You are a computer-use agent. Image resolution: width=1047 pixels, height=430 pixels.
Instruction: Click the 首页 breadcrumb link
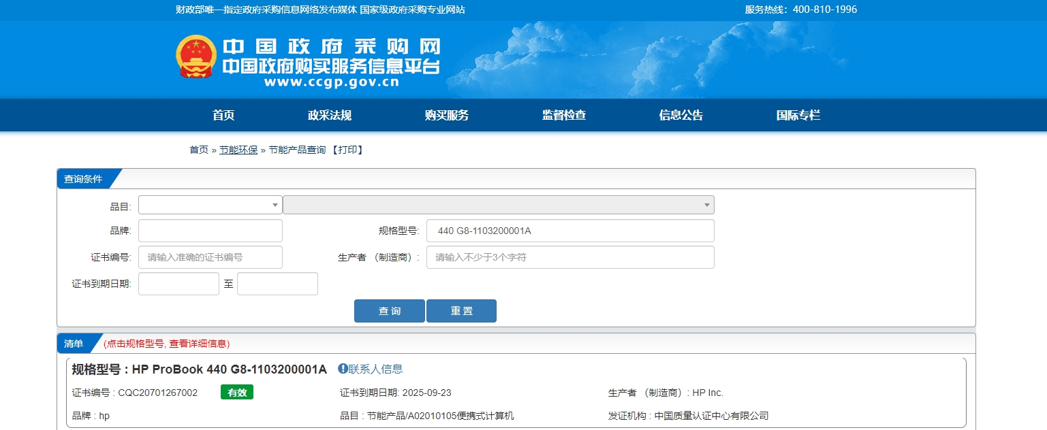[x=199, y=150]
